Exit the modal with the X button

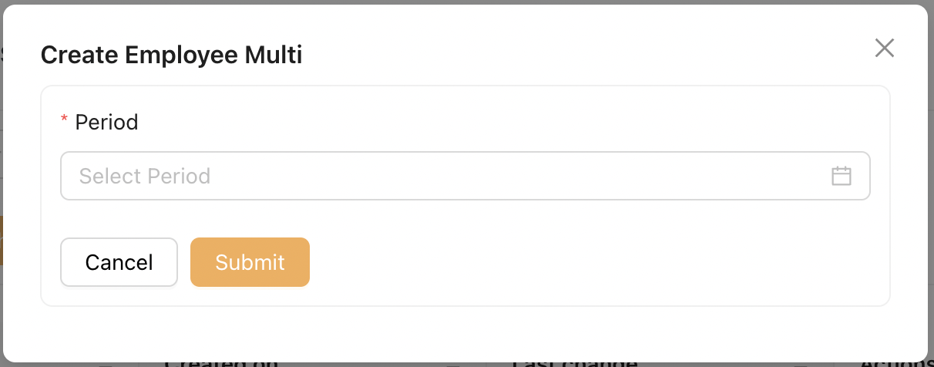884,49
